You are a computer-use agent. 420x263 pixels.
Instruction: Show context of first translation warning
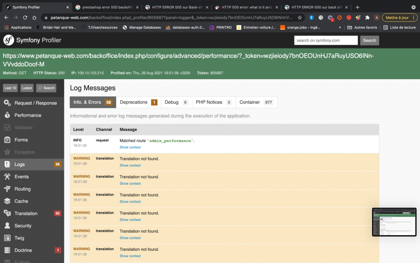(x=130, y=165)
